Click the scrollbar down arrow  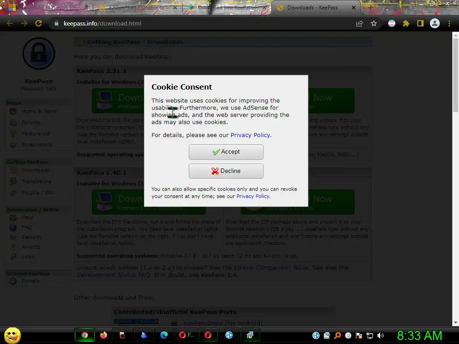click(x=455, y=322)
